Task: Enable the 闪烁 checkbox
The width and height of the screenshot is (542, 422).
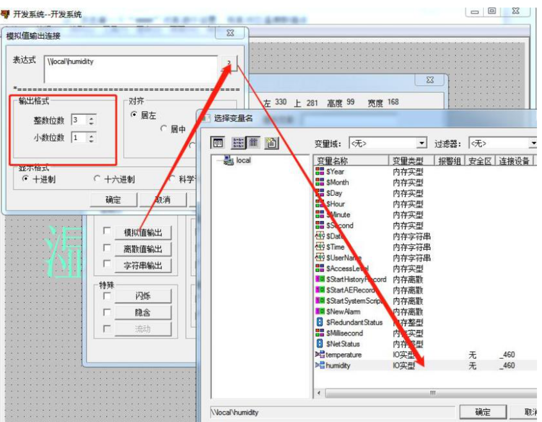Action: tap(107, 296)
